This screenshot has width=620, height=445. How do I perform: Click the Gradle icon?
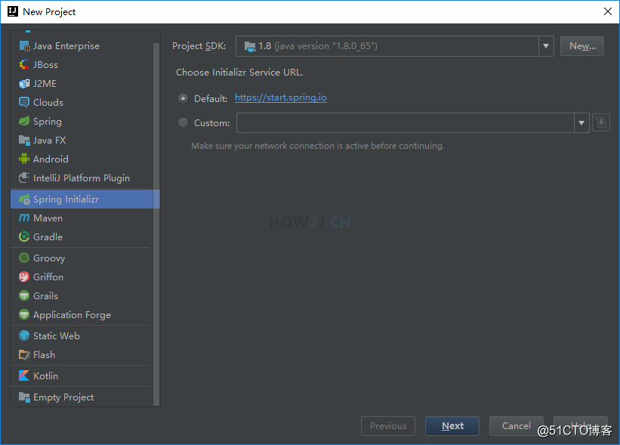coord(24,237)
